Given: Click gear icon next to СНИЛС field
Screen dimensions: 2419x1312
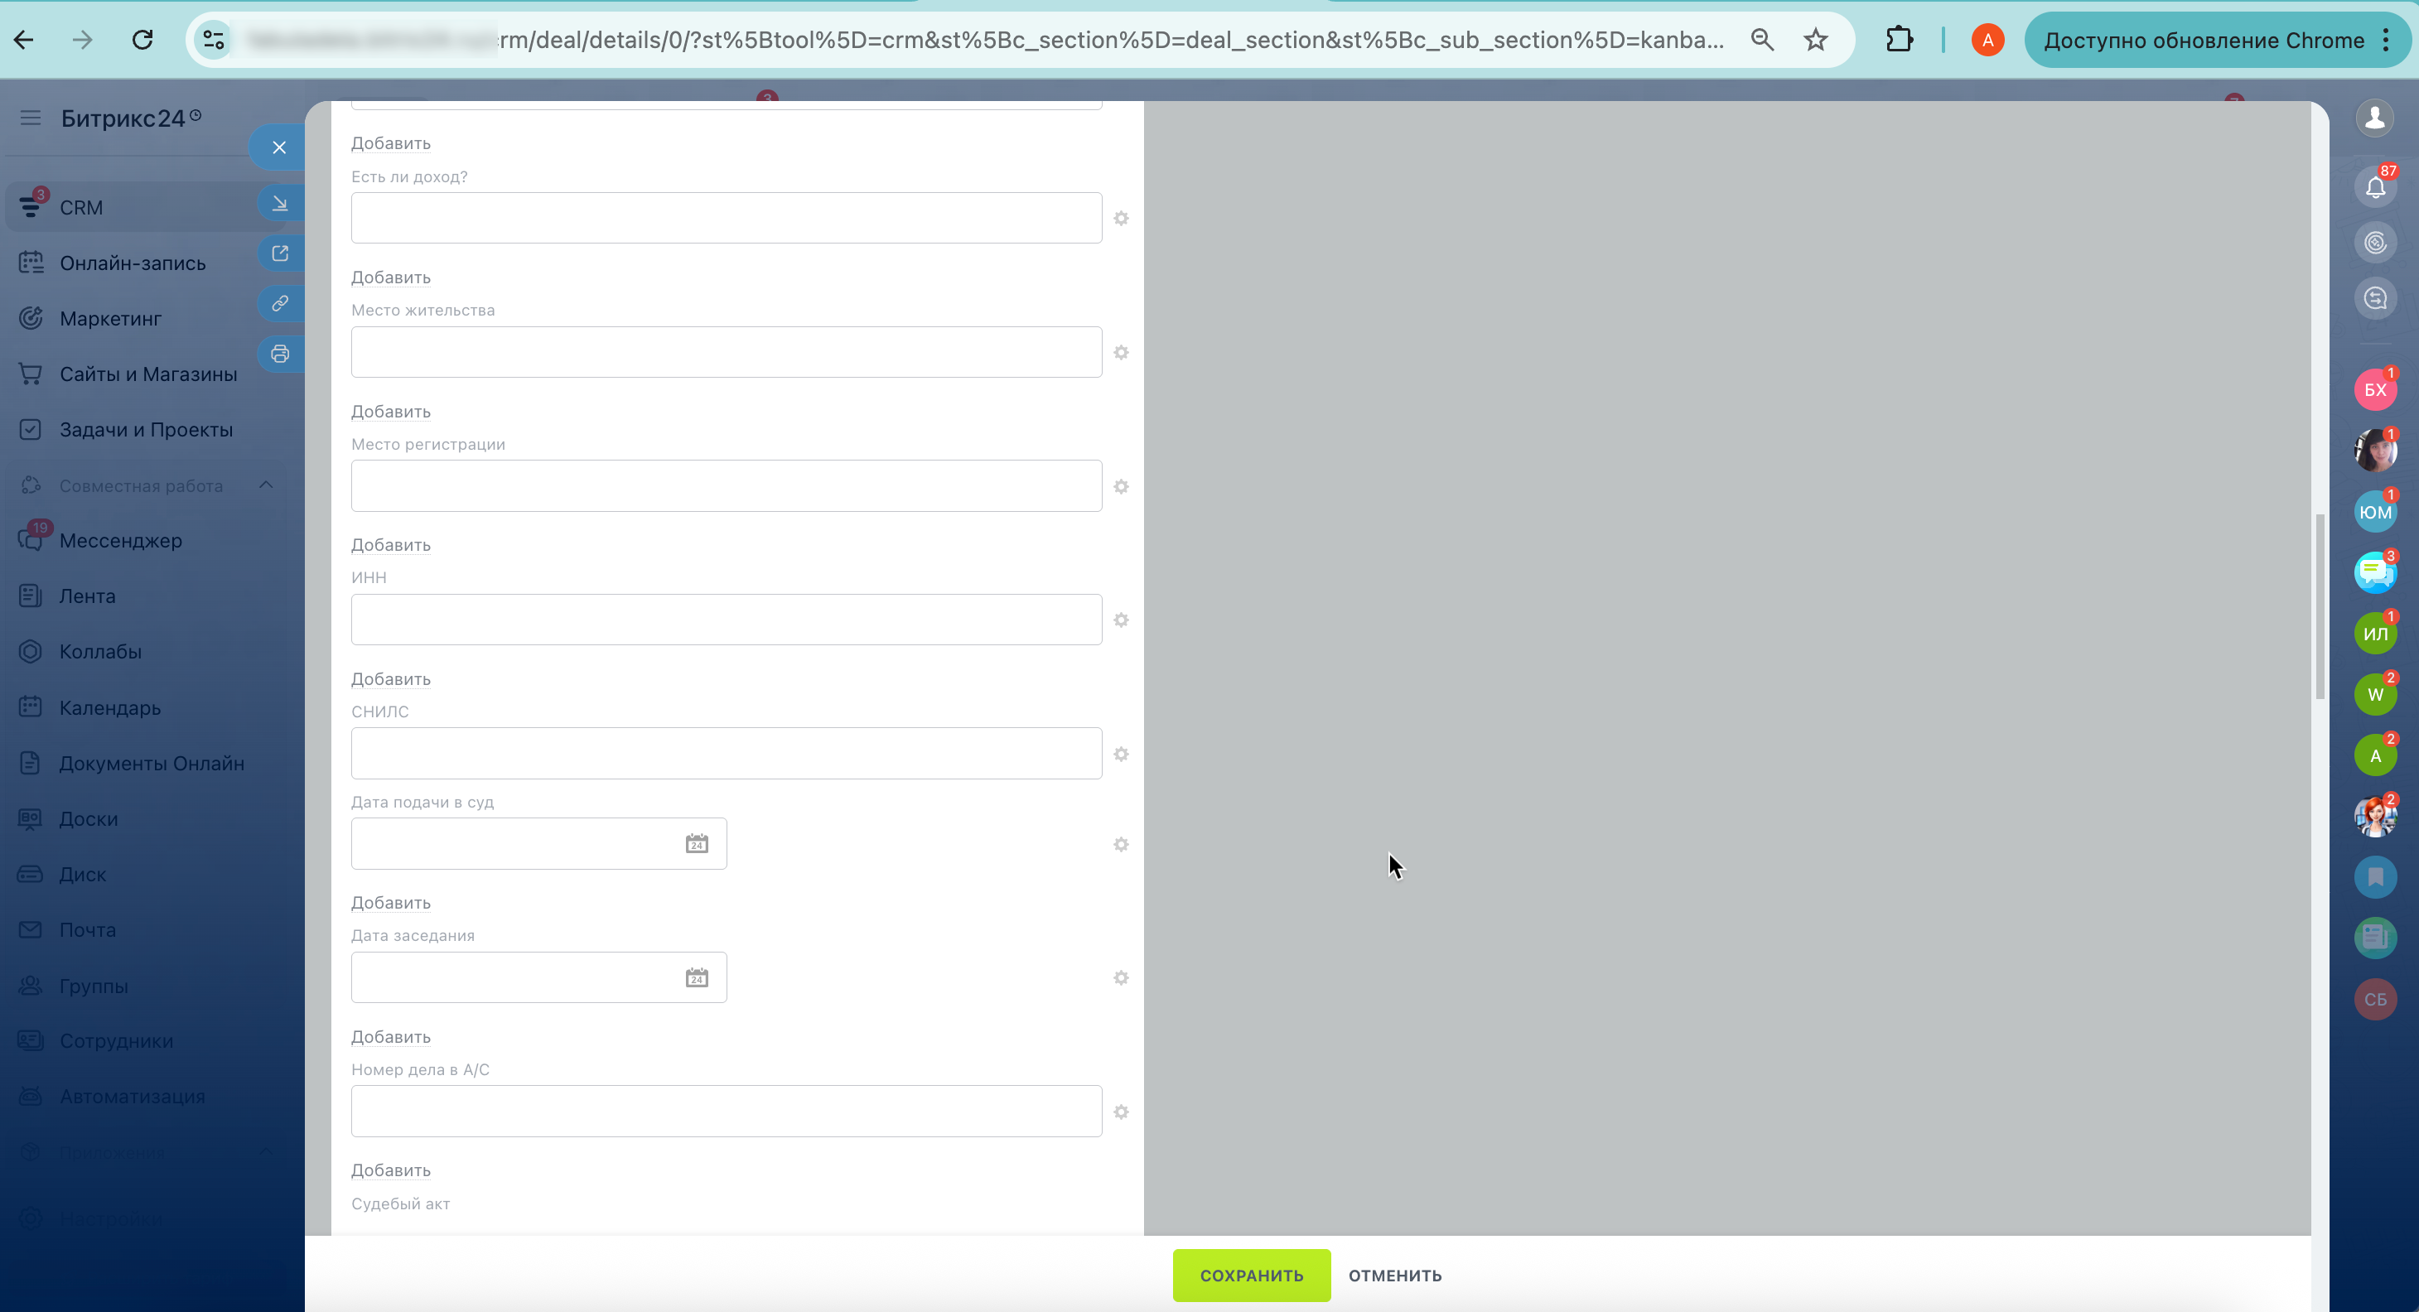Looking at the screenshot, I should (x=1120, y=754).
